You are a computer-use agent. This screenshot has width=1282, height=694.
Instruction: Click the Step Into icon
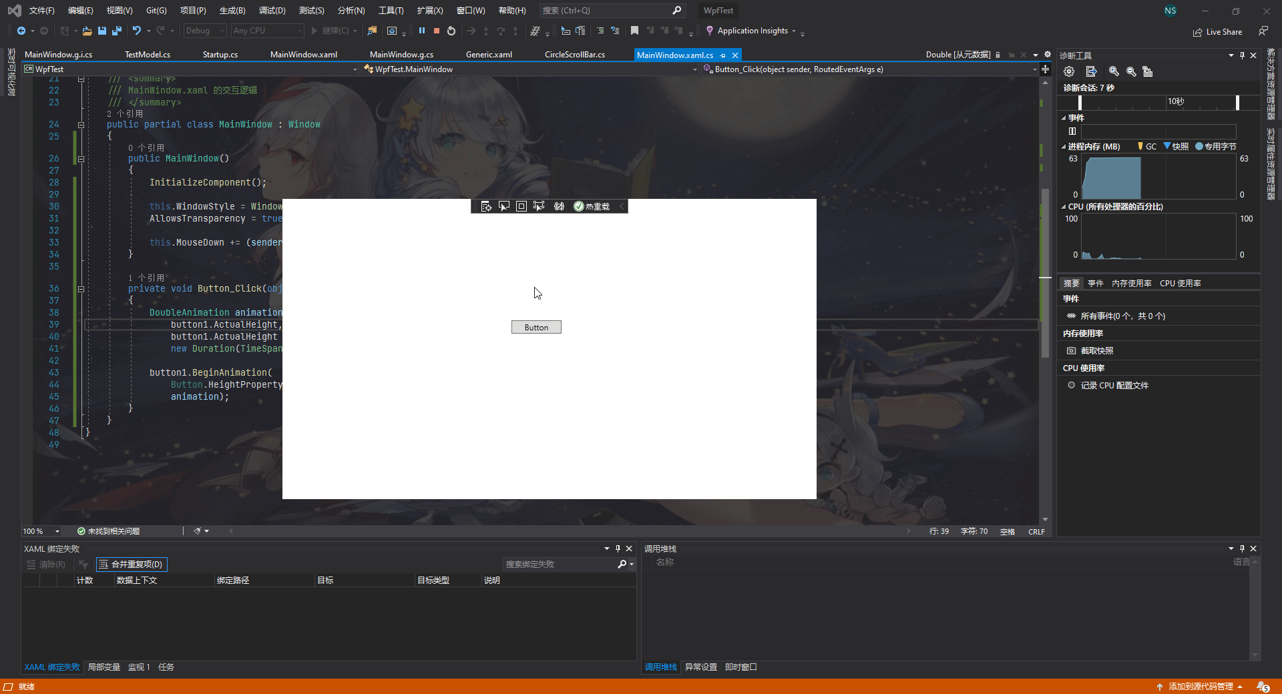pos(487,31)
